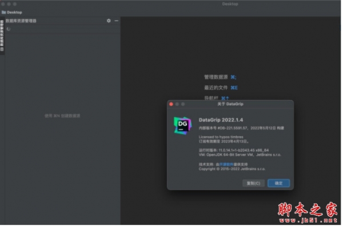Confirm the About dialog with 确定 button
Screen dimensions: 343x226
[279, 183]
